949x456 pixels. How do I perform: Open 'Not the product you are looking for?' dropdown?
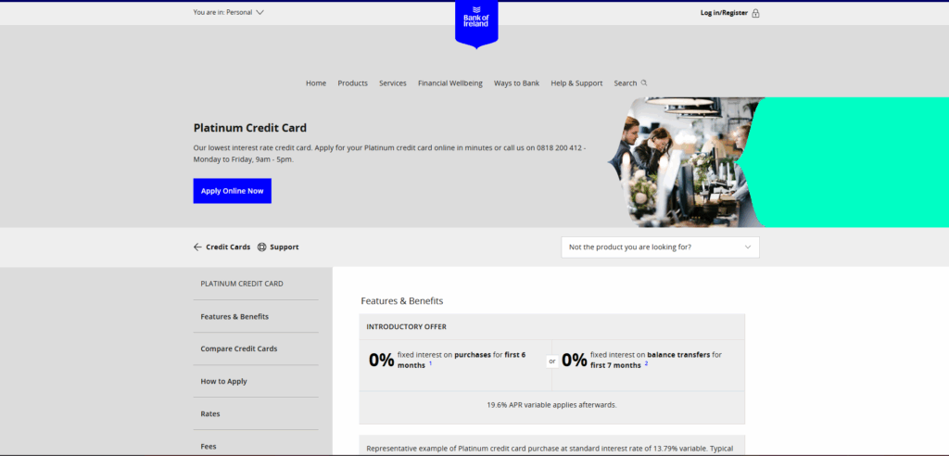click(x=660, y=247)
